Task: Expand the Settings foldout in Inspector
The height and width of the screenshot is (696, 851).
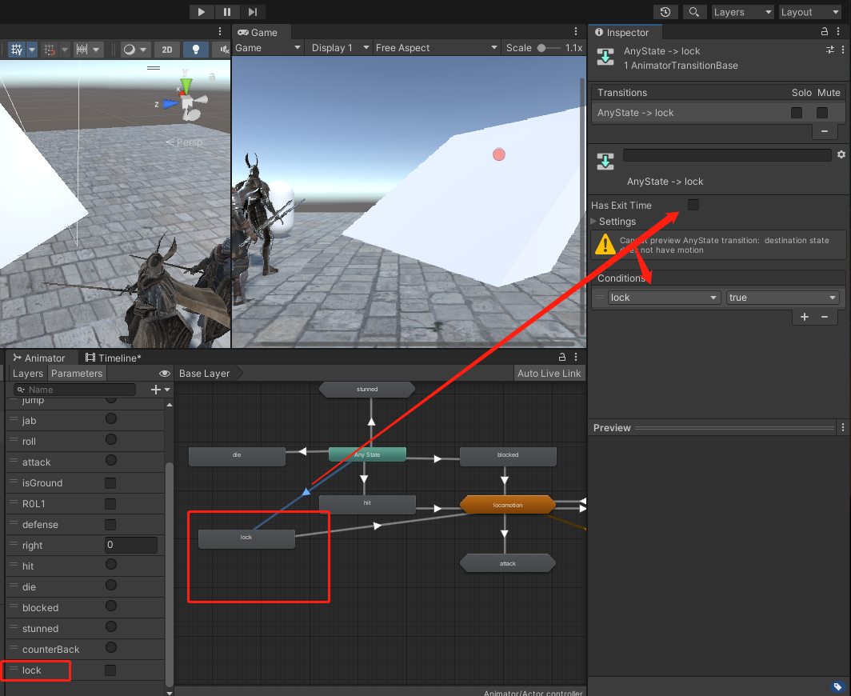Action: pyautogui.click(x=617, y=222)
